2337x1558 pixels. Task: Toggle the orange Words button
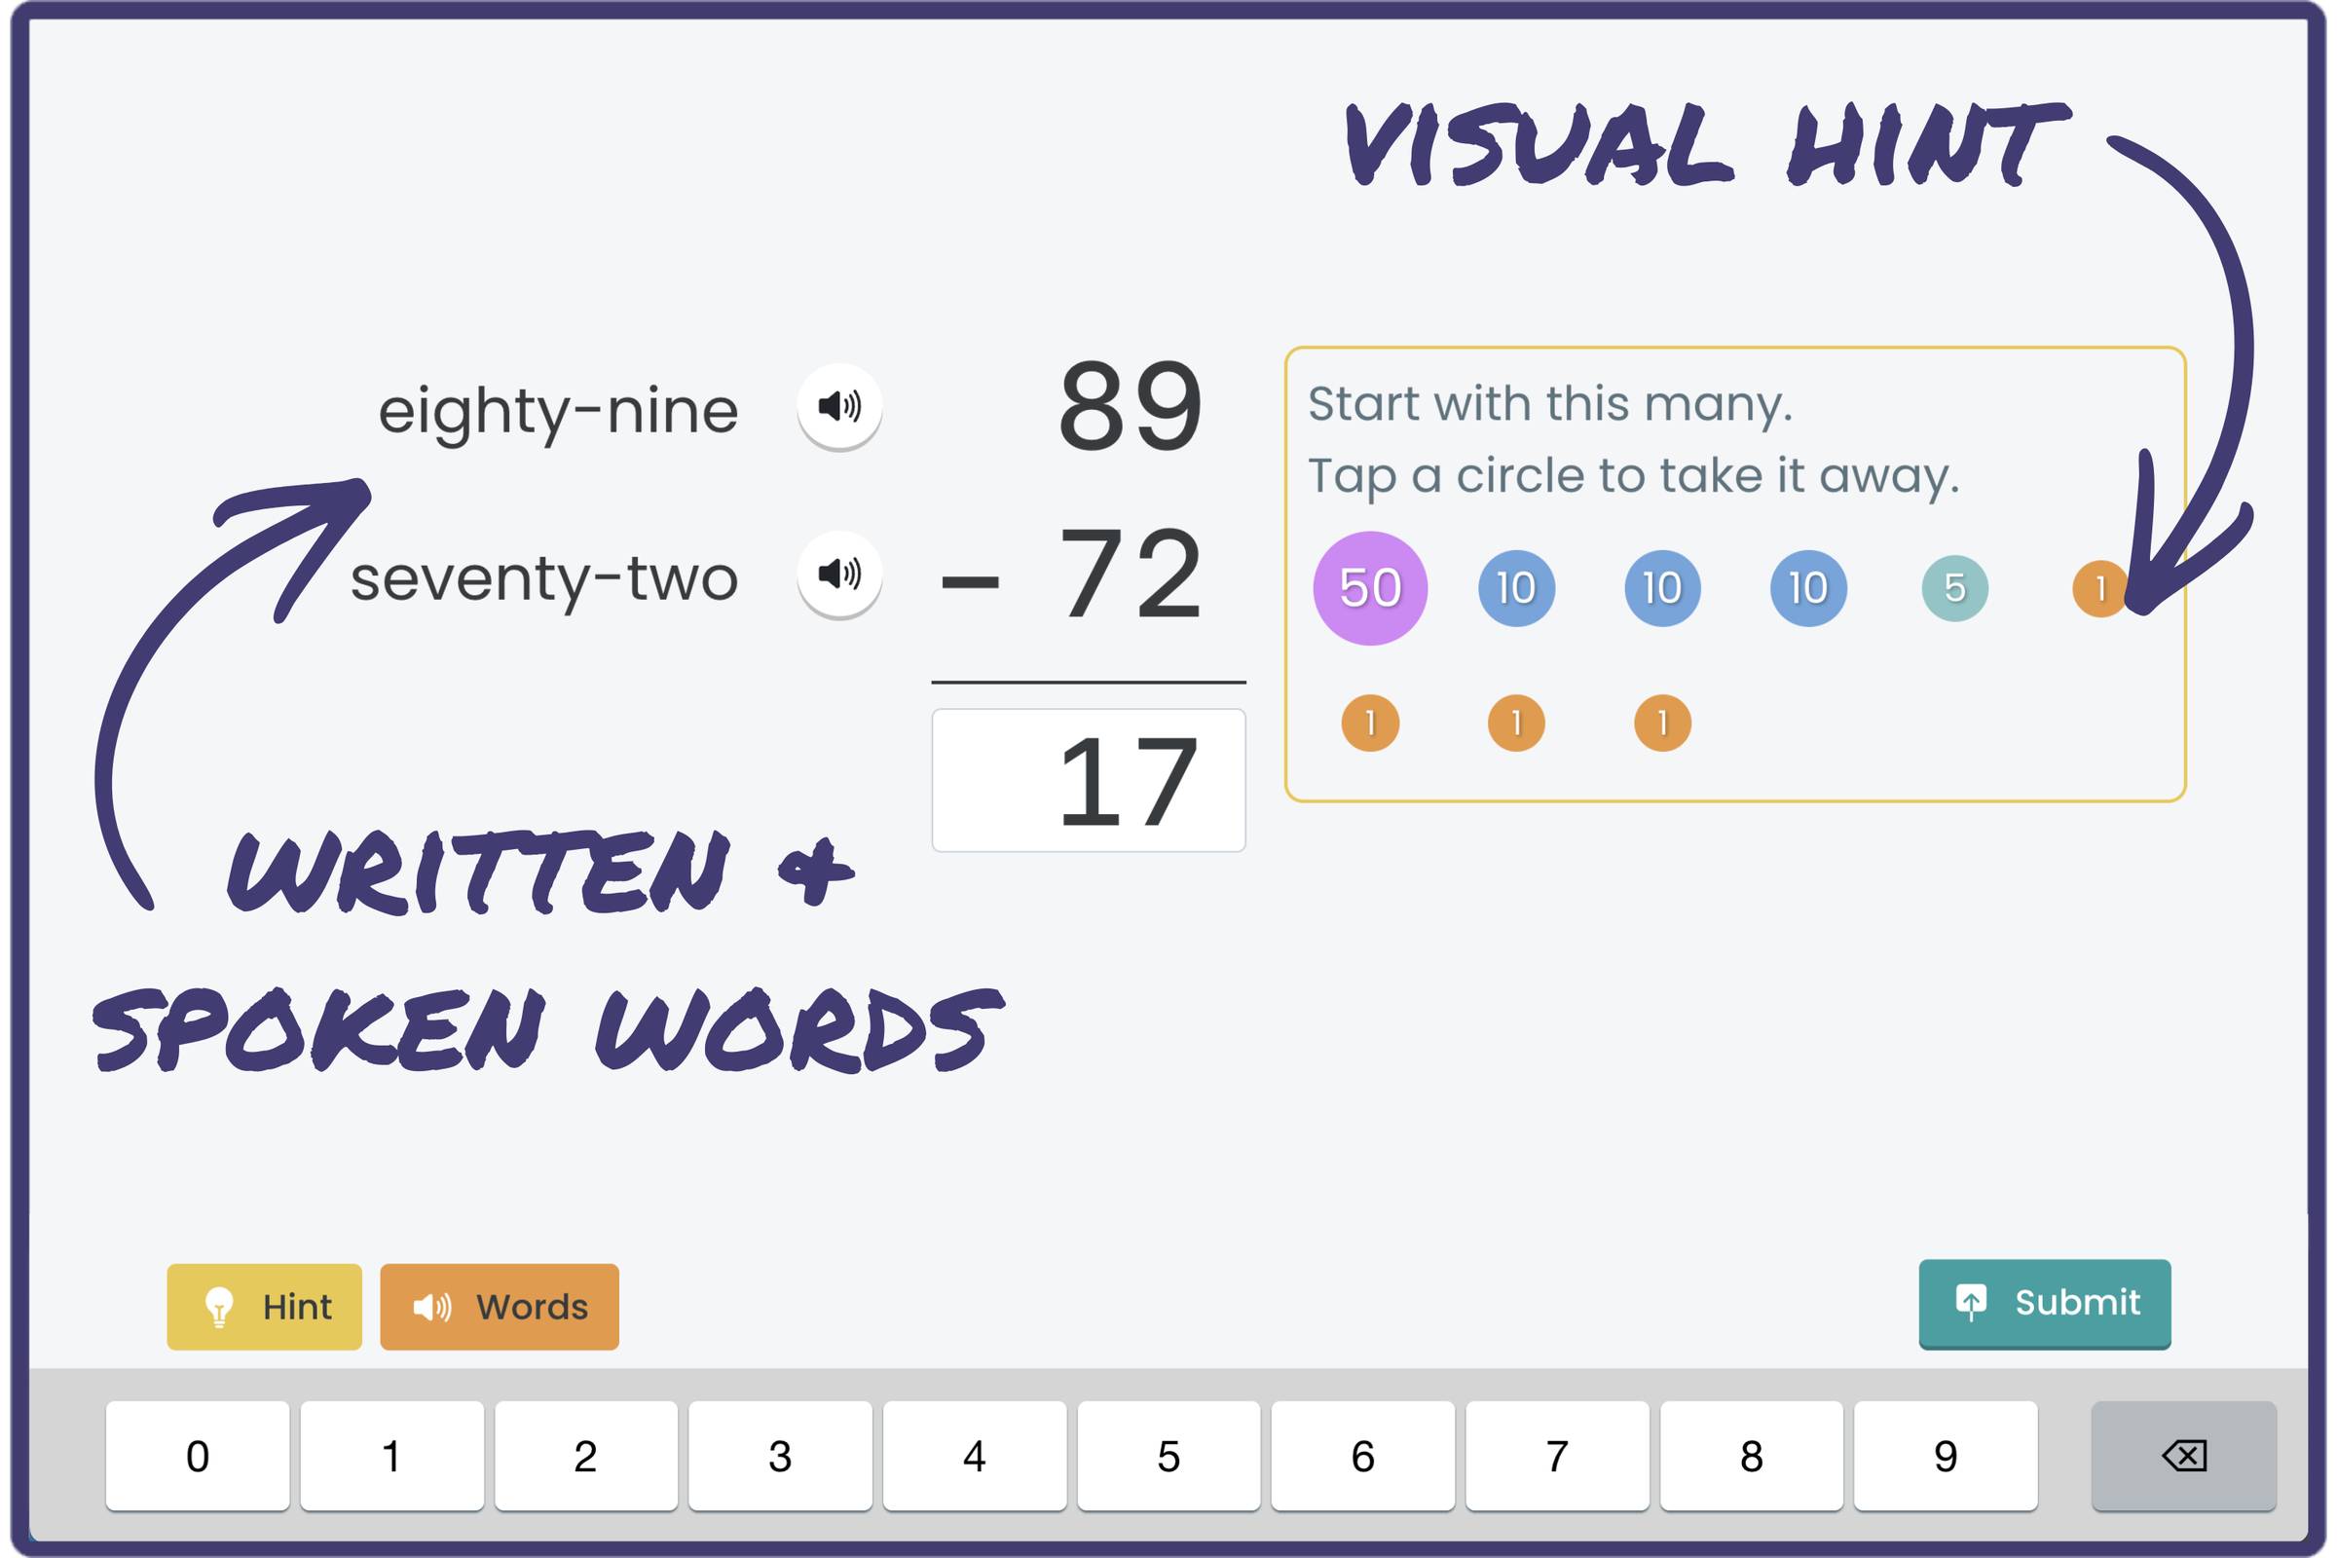pyautogui.click(x=499, y=1306)
